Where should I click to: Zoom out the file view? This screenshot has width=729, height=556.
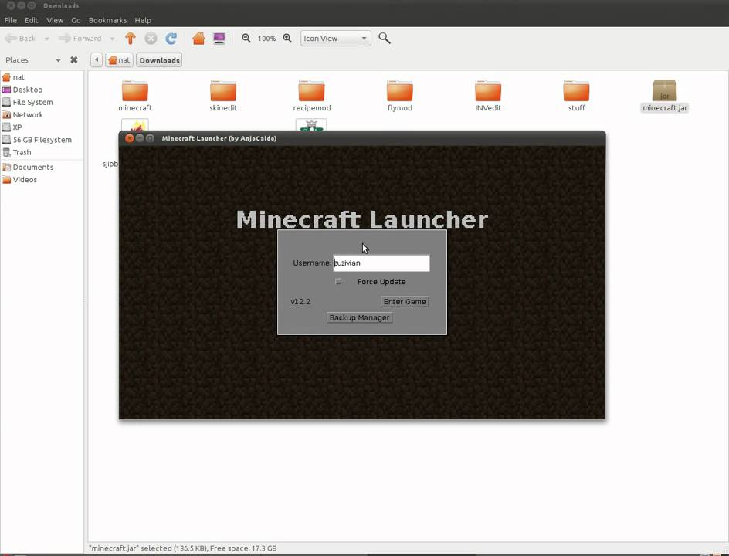[x=246, y=39]
